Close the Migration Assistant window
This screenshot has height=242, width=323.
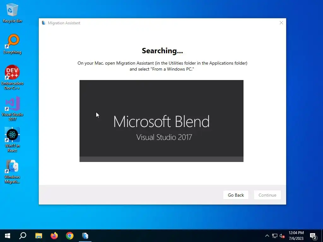[x=281, y=23]
